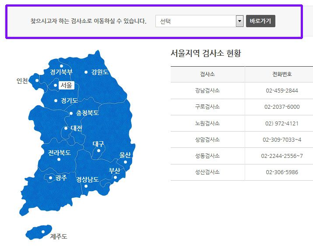Click phone number 02-306-5986
This screenshot has width=313, height=250.
[x=282, y=172]
